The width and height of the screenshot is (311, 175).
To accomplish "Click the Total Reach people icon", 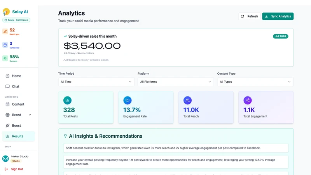I will [187, 100].
